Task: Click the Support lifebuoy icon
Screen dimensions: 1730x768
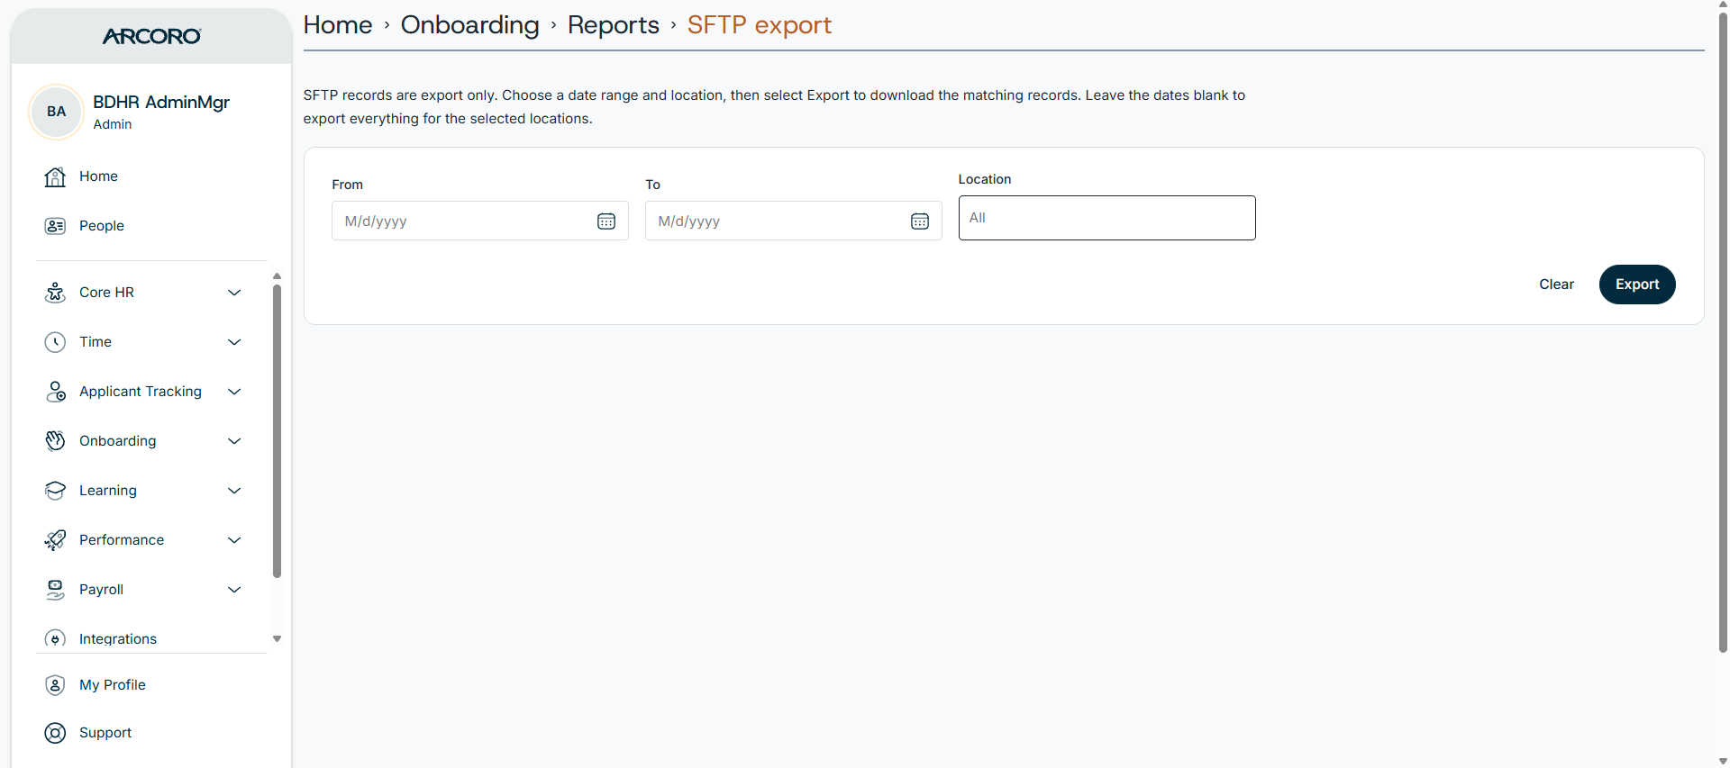Action: pyautogui.click(x=55, y=733)
